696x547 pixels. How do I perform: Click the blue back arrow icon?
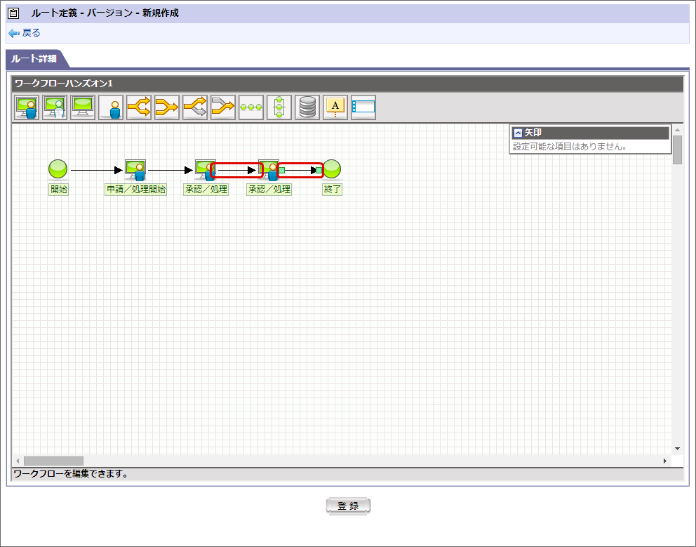tap(14, 33)
